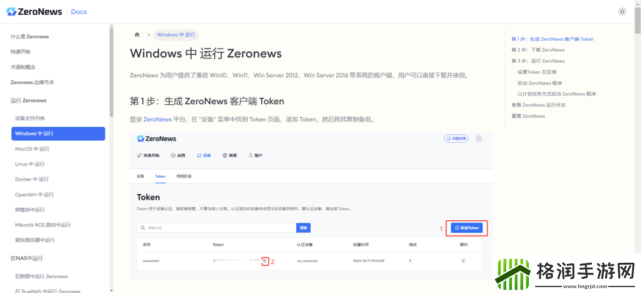Toggle the light/dark theme sun icon
The width and height of the screenshot is (641, 293).
pos(622,11)
